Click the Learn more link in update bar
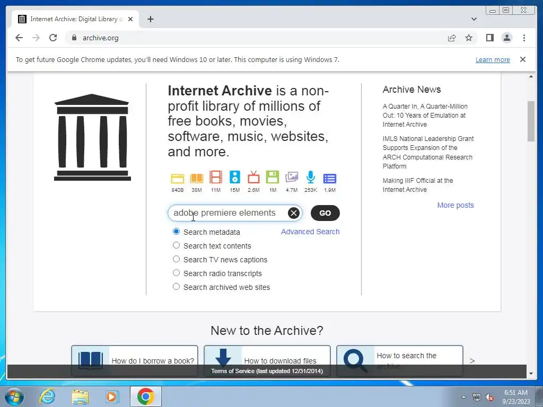The width and height of the screenshot is (543, 407). click(x=493, y=59)
